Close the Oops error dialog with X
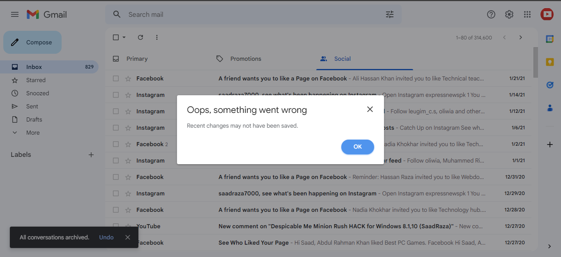Image resolution: width=561 pixels, height=257 pixels. click(370, 109)
